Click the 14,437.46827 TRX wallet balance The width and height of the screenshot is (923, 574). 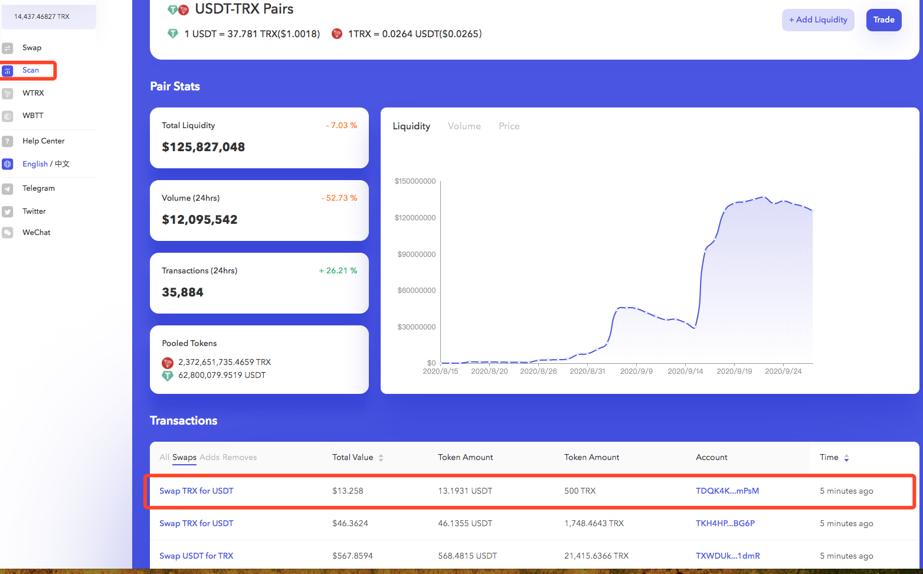[49, 17]
